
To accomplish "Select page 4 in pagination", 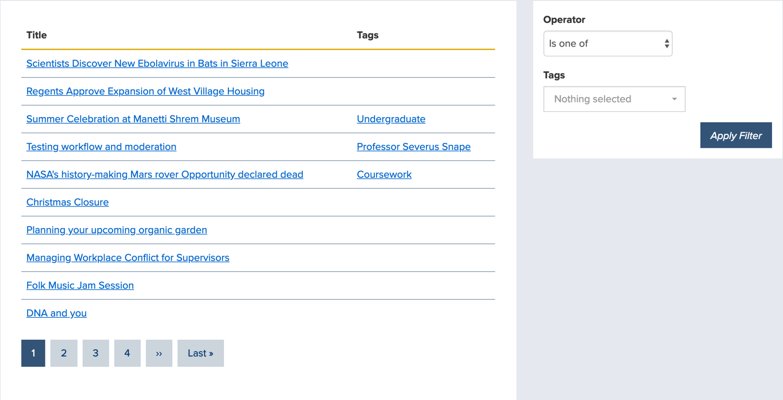I will [x=127, y=353].
